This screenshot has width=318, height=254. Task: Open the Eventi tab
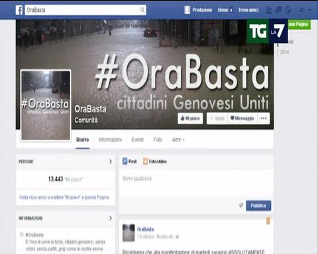click(137, 140)
